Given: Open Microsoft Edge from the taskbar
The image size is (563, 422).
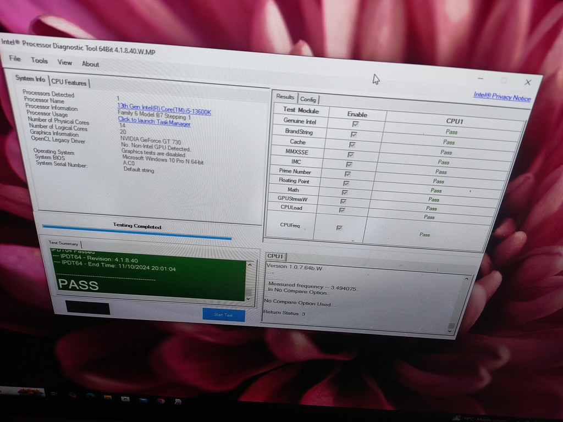Looking at the screenshot, I should click(90, 396).
